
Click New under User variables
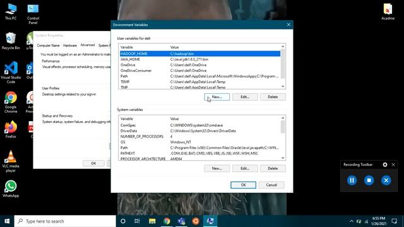pyautogui.click(x=217, y=97)
